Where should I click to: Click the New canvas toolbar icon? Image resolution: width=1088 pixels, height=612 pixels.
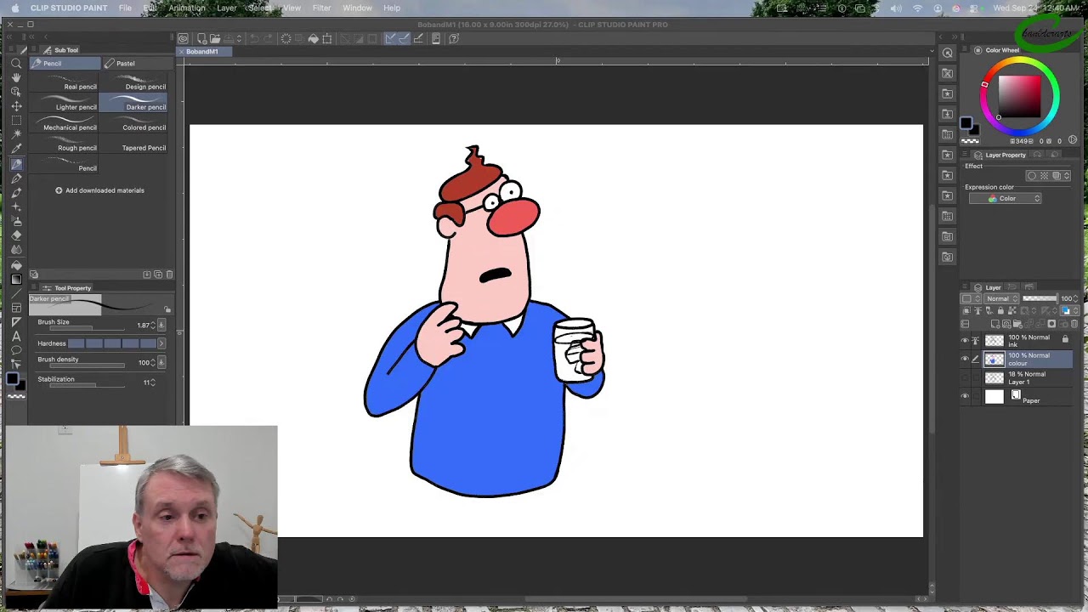tap(201, 38)
